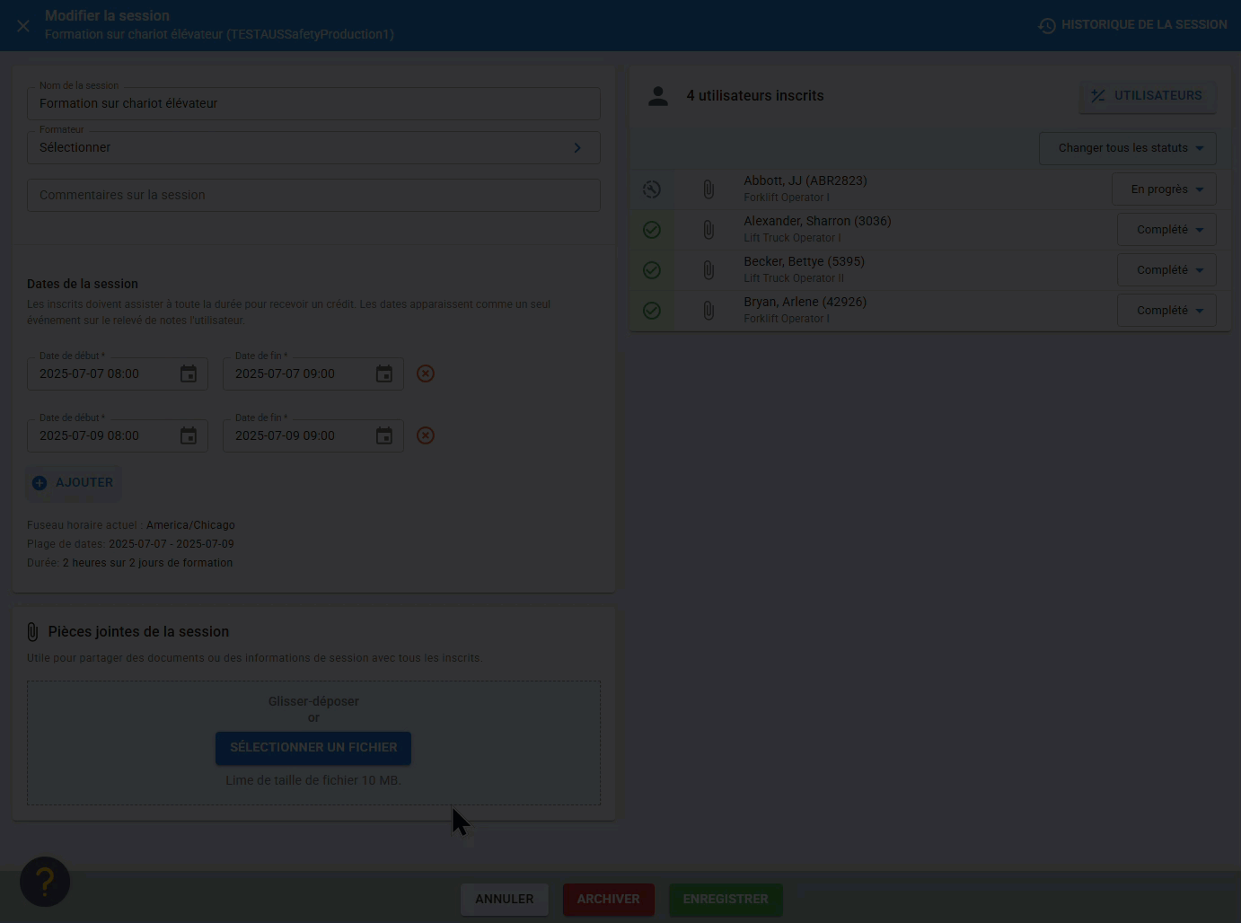Open Complété status dropdown for Bryan, Arlene
This screenshot has height=923, width=1241.
[x=1167, y=311]
